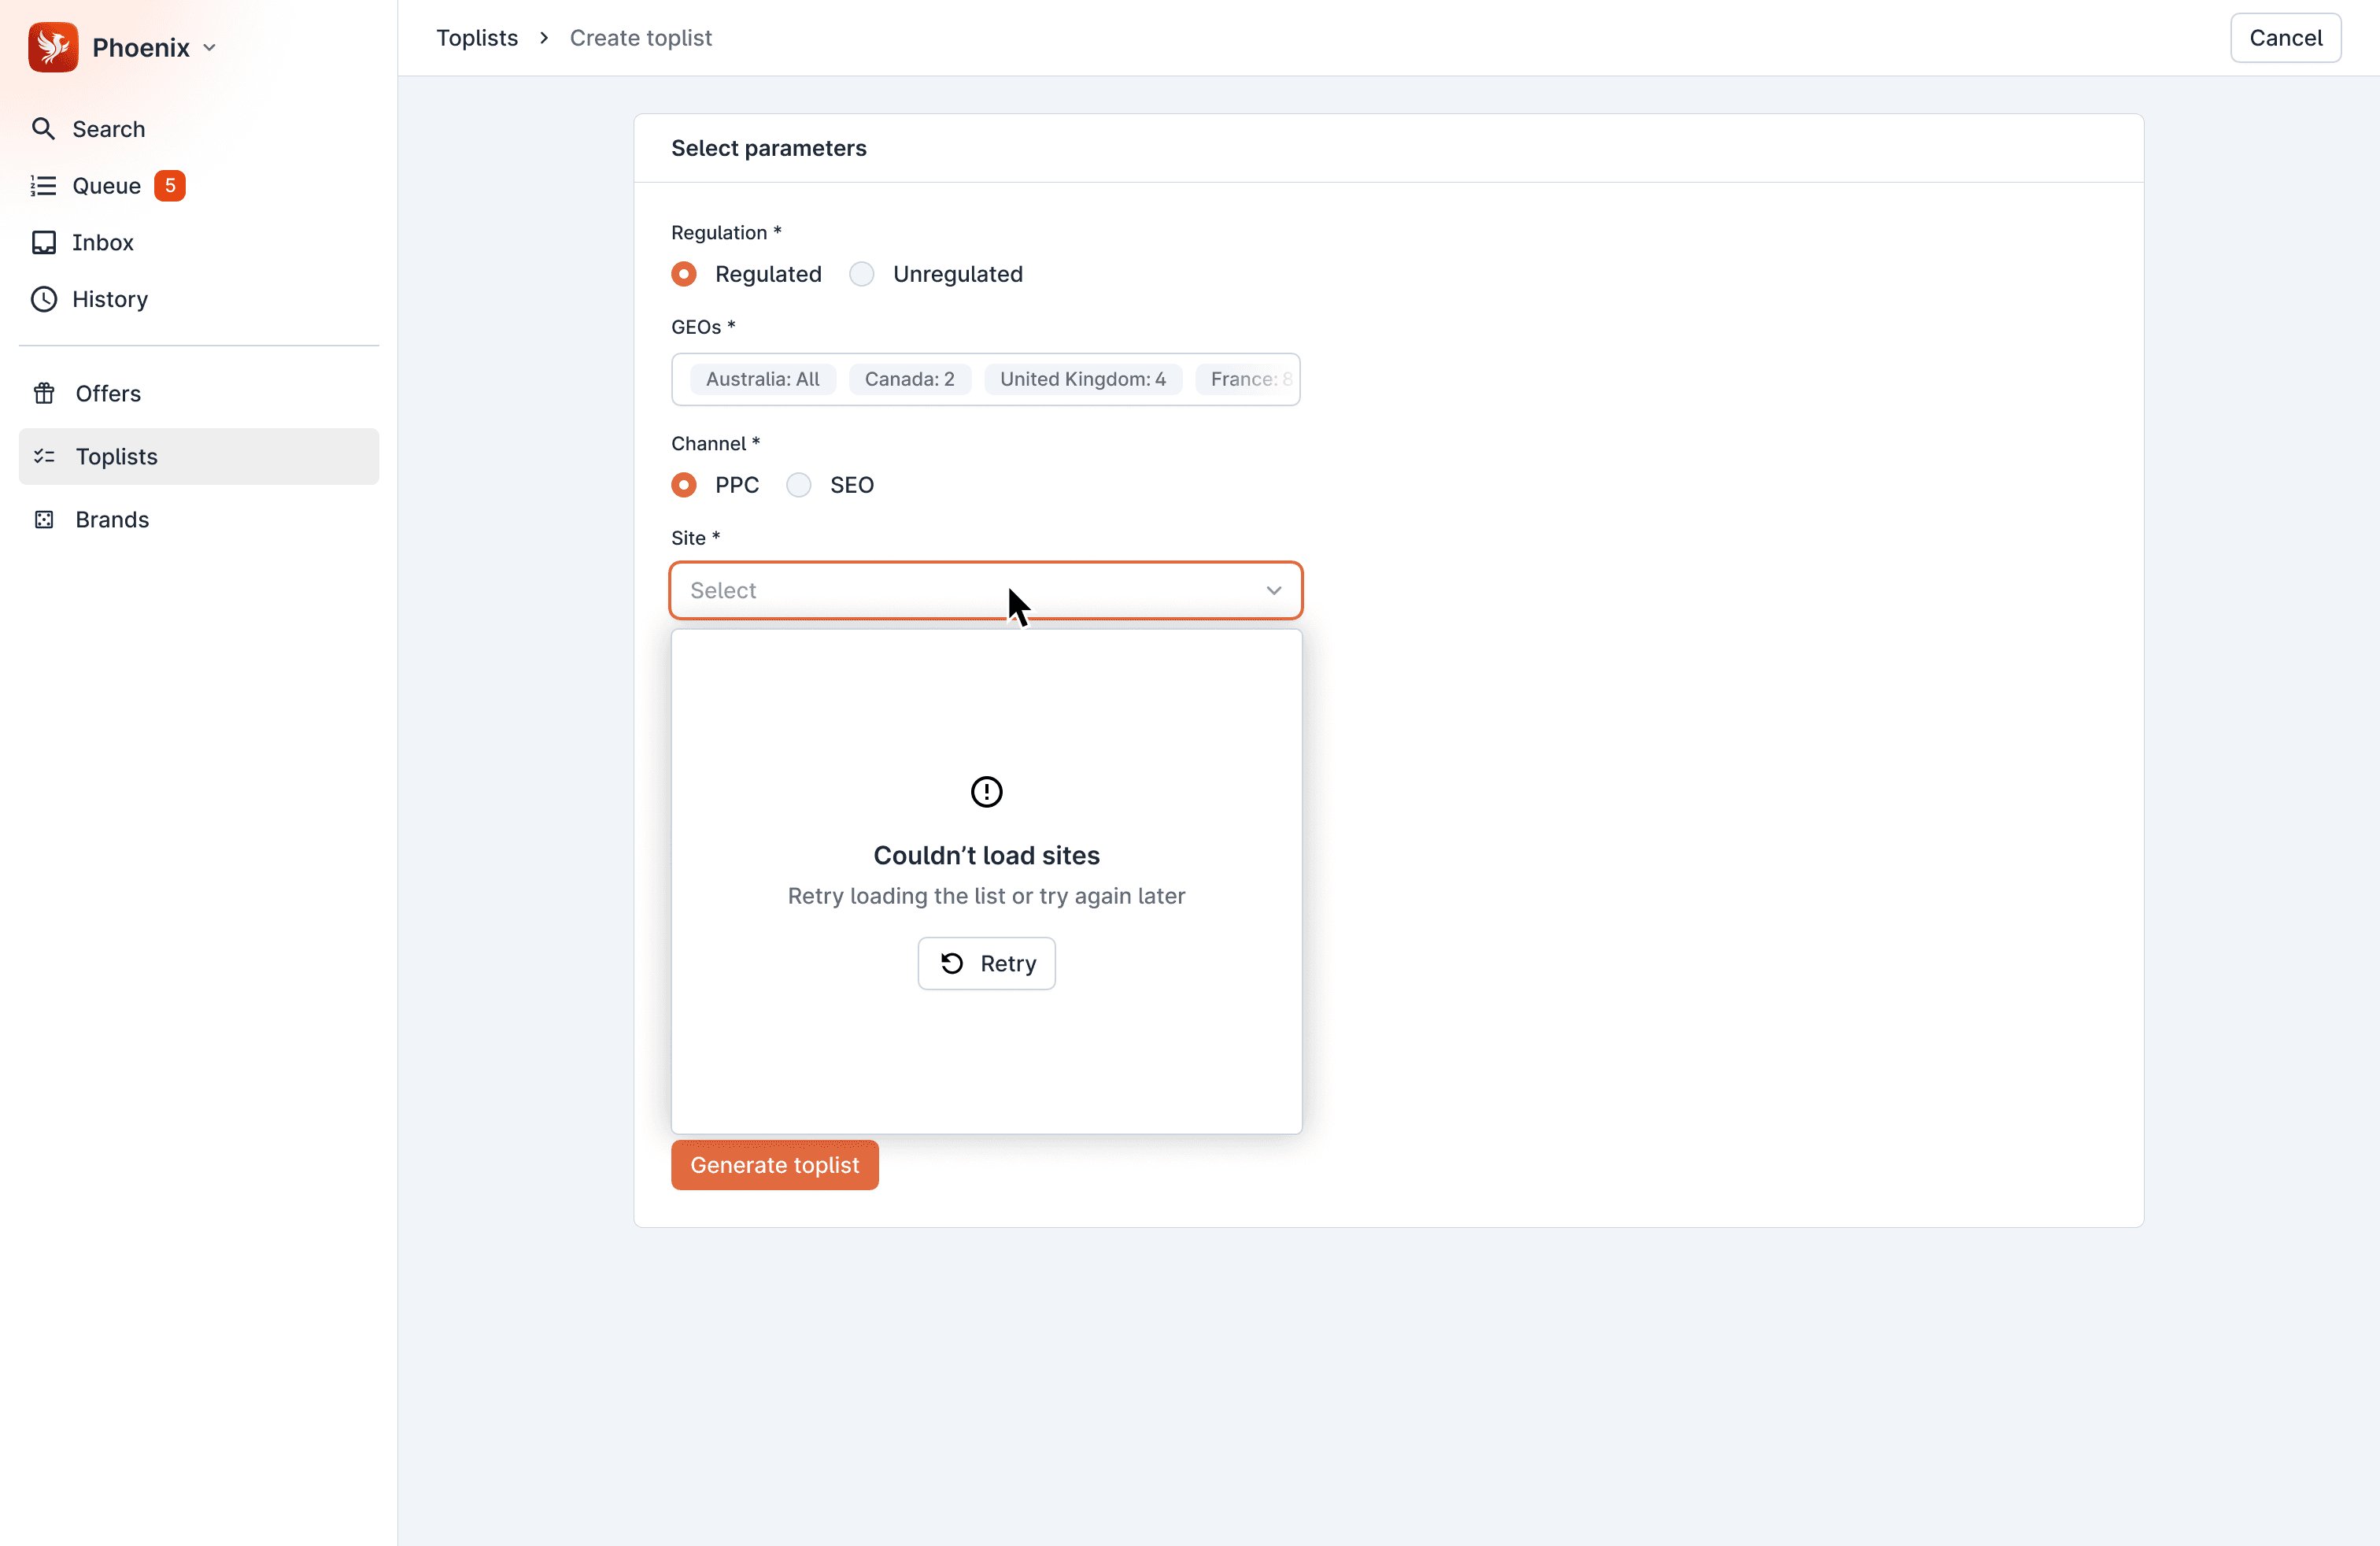Click the Brands dice icon
The width and height of the screenshot is (2380, 1546).
44,520
